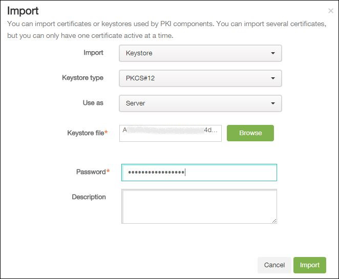The width and height of the screenshot is (339, 279).
Task: Click the Import field label
Action: (93, 53)
